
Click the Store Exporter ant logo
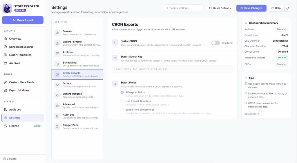pyautogui.click(x=7, y=8)
